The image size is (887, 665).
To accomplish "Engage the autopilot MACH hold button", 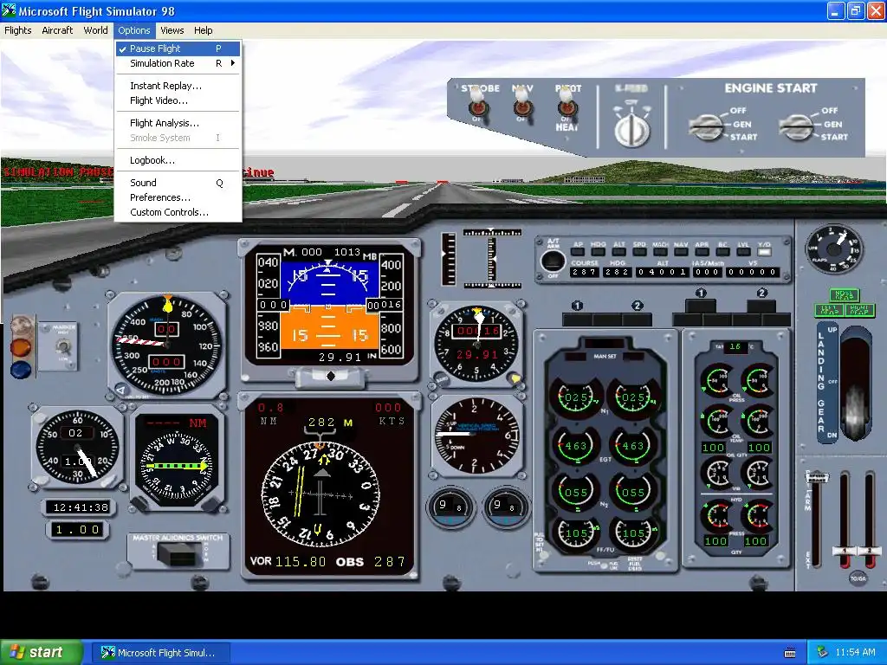I will pyautogui.click(x=660, y=252).
